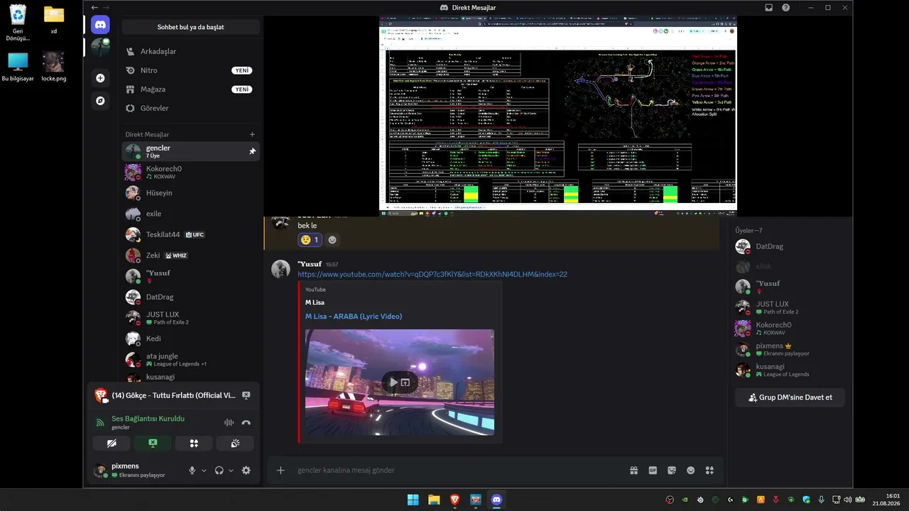
Task: Toggle the camera on in voice panel
Action: coord(111,444)
